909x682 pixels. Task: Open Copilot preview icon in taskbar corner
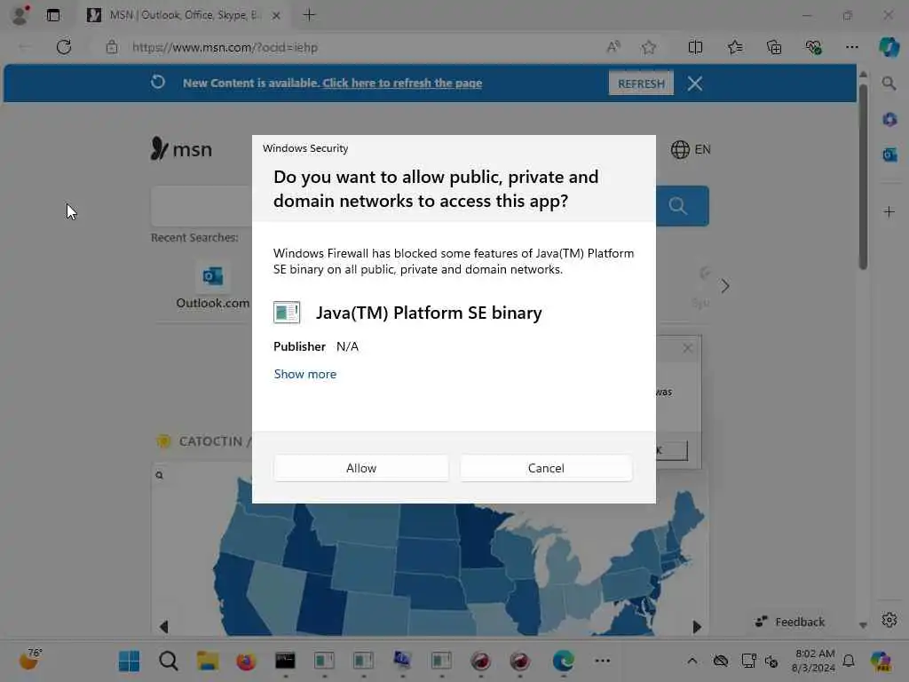point(881,661)
